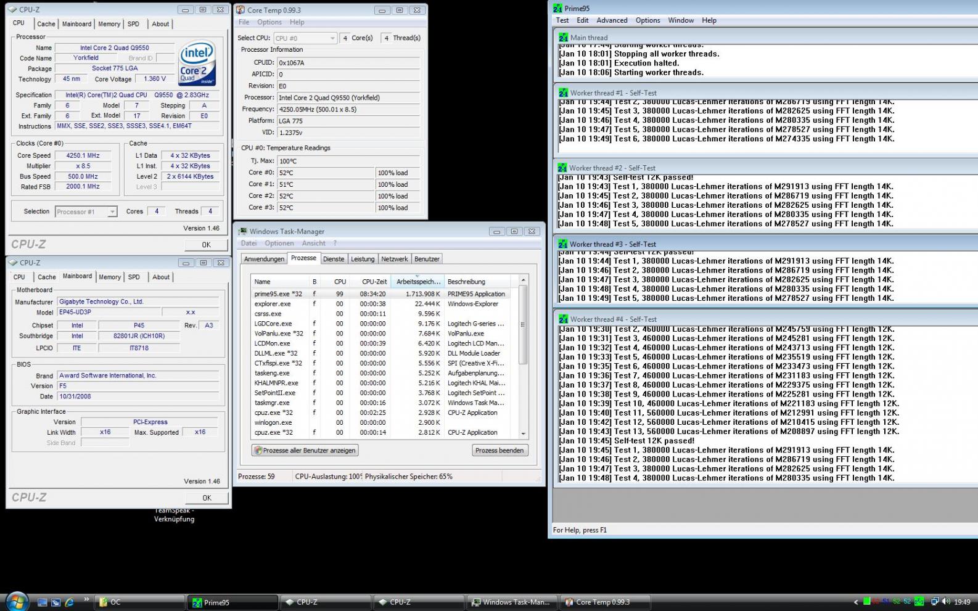Screen dimensions: 978x611
Task: Click Core Temp blue 51 tray icon
Action: click(x=886, y=602)
